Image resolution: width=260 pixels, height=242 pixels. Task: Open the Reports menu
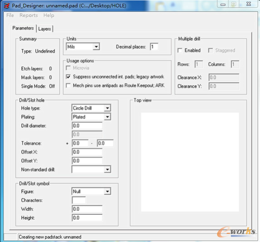pos(29,15)
